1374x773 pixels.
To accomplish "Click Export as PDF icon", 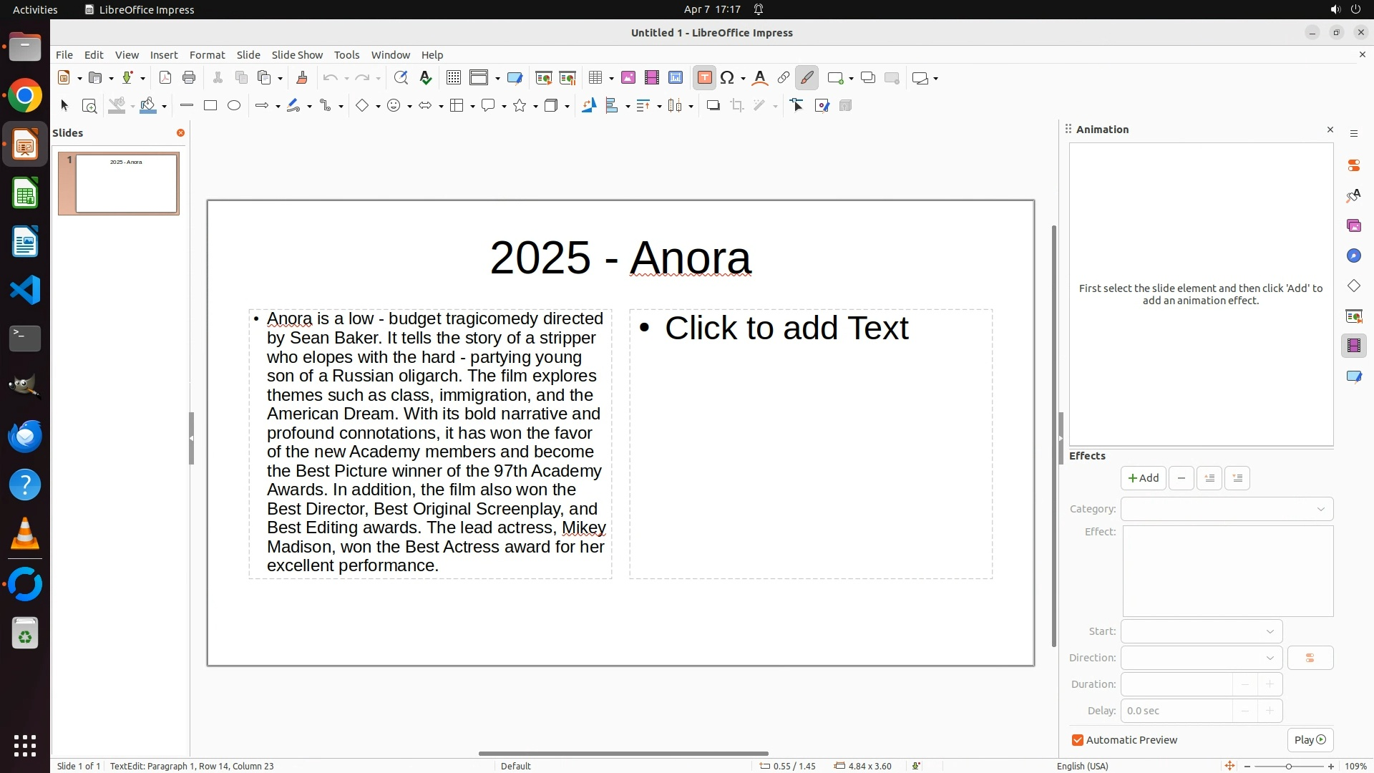I will click(165, 78).
